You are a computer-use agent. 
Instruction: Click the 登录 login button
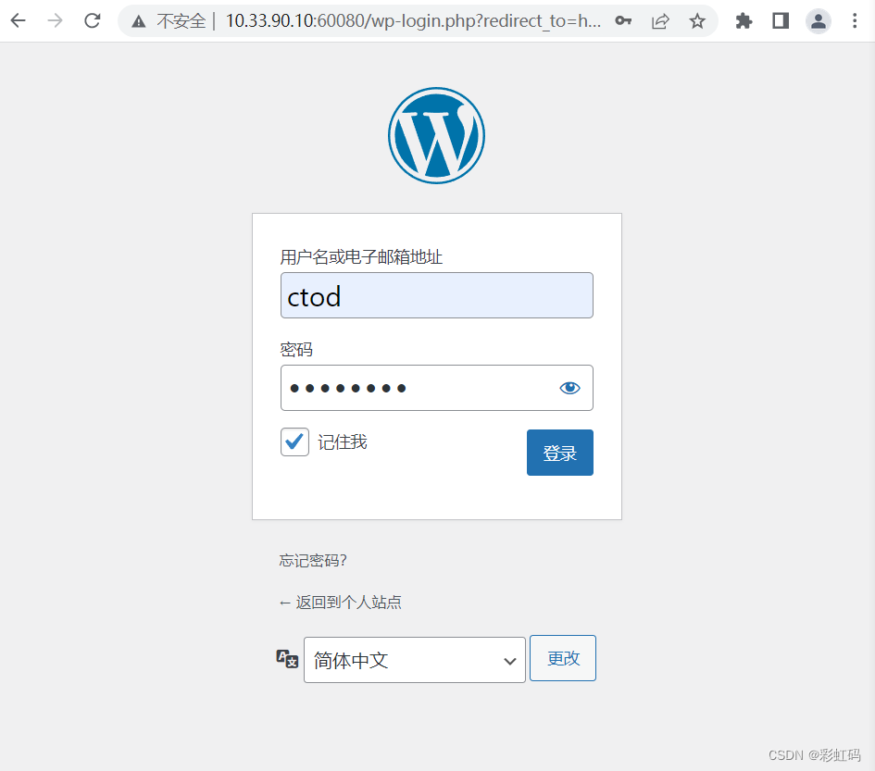559,453
